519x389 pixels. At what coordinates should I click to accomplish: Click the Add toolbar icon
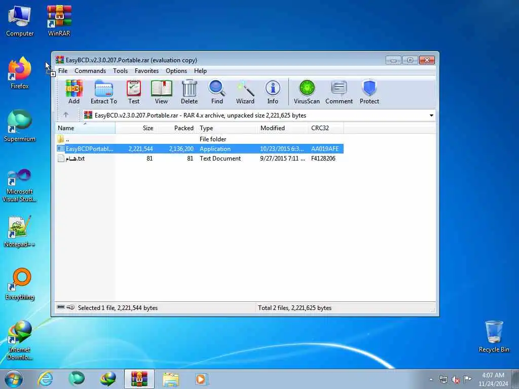[74, 92]
